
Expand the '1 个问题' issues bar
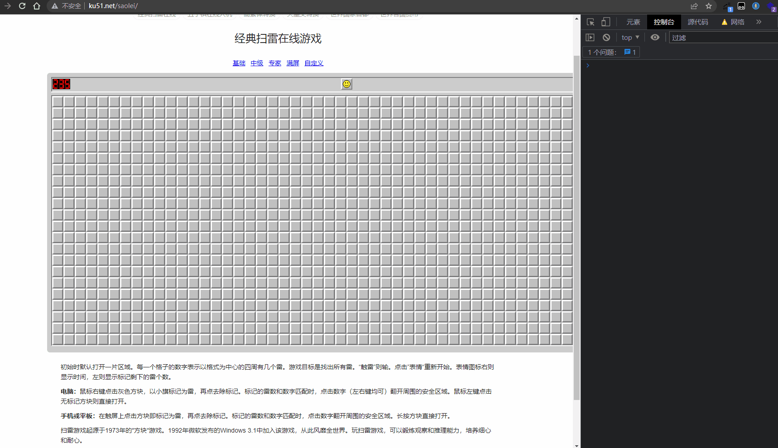click(x=602, y=52)
